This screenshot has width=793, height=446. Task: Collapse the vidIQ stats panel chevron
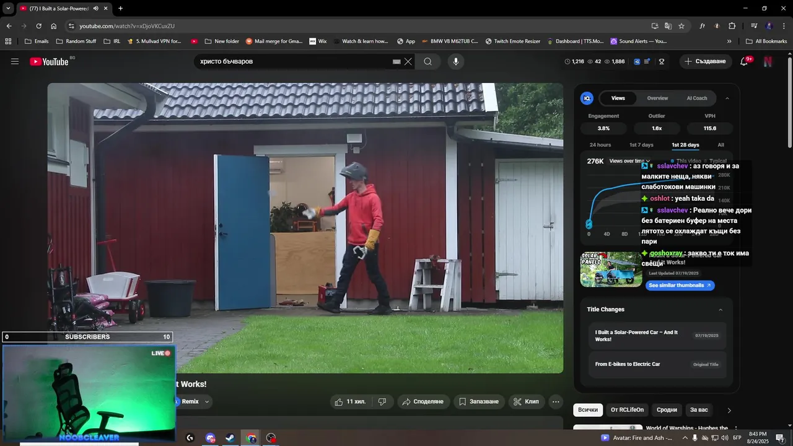[727, 98]
